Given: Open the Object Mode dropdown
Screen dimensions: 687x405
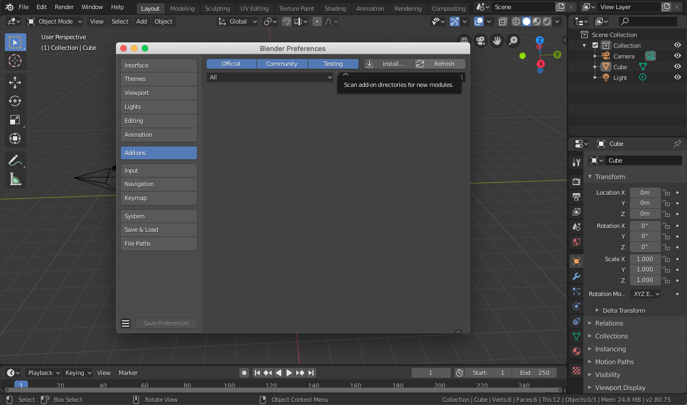Looking at the screenshot, I should 55,21.
